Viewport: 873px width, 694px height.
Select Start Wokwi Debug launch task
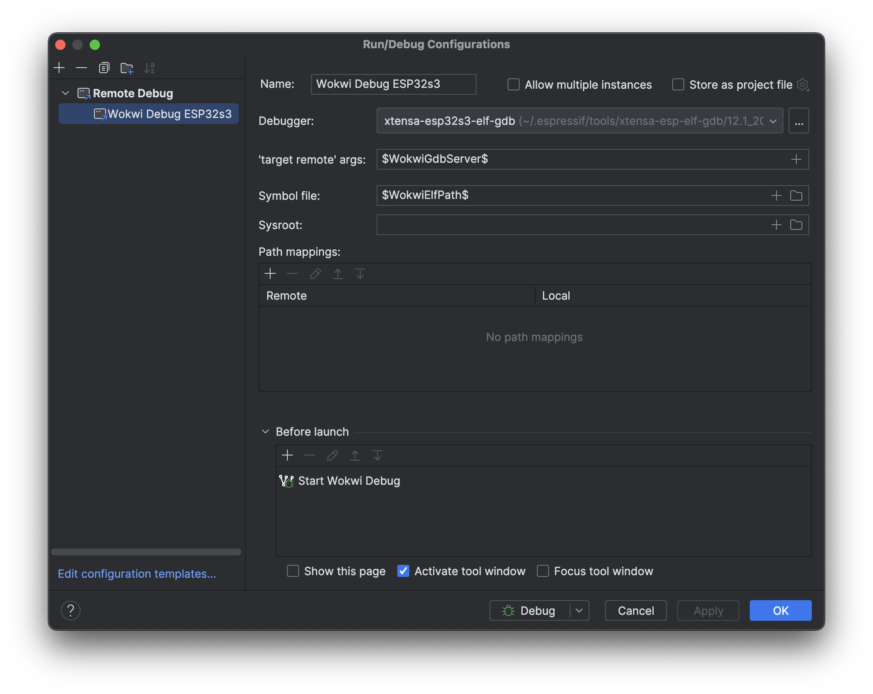point(544,481)
